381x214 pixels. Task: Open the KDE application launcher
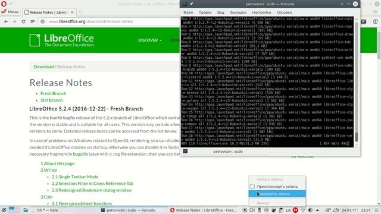pyautogui.click(x=4, y=210)
